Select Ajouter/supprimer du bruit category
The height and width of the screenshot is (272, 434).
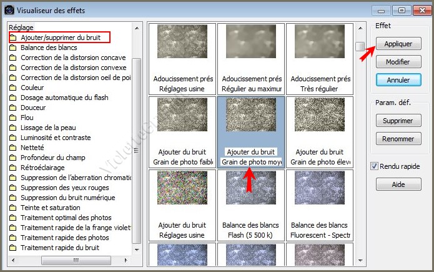[x=60, y=38]
